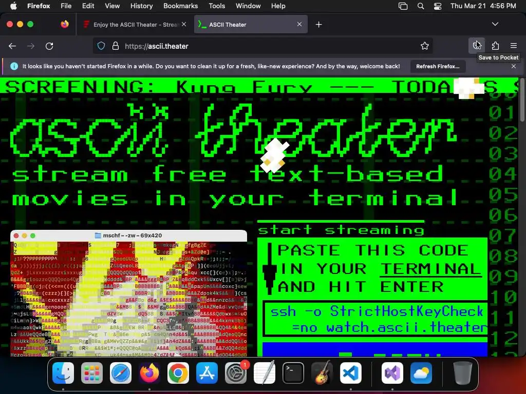Open the Edit menu
The width and height of the screenshot is (526, 394).
tap(88, 6)
